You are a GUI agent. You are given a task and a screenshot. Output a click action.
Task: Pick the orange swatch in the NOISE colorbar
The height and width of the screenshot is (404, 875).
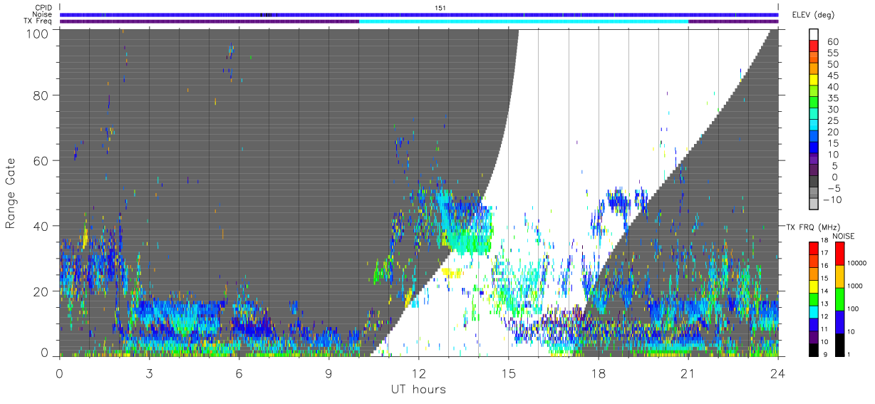tap(839, 276)
